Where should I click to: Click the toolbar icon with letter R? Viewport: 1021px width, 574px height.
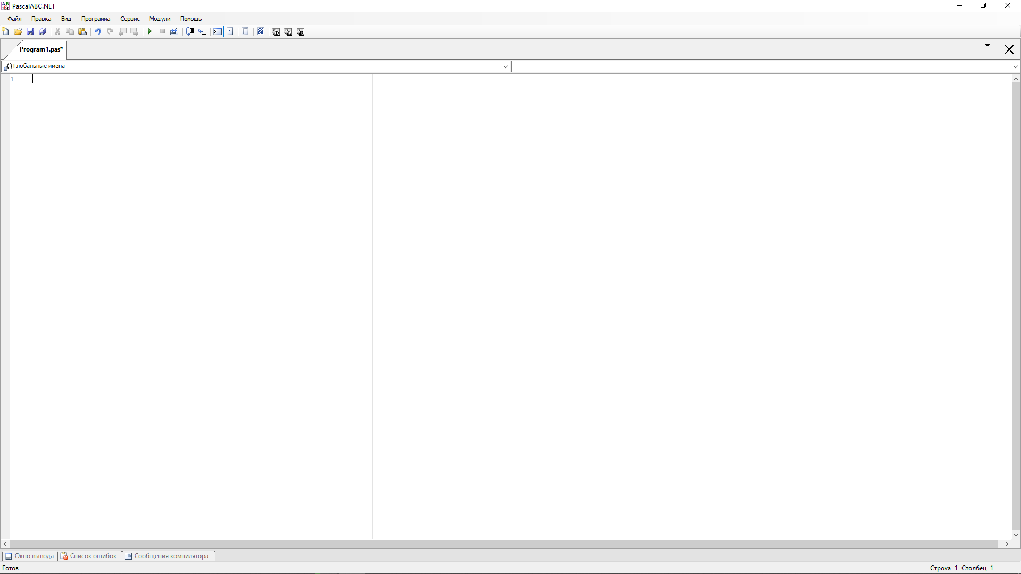point(300,32)
